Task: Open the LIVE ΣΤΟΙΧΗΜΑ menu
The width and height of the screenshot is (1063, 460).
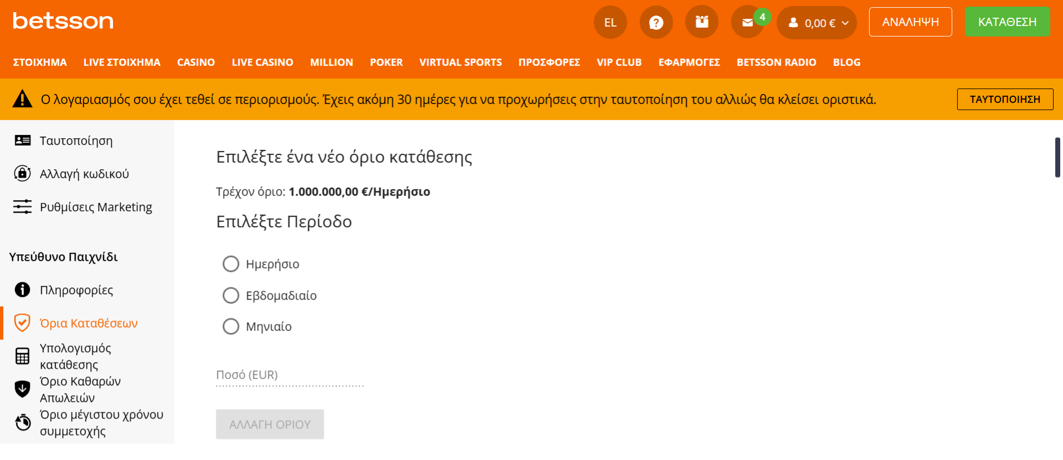Action: (x=122, y=62)
